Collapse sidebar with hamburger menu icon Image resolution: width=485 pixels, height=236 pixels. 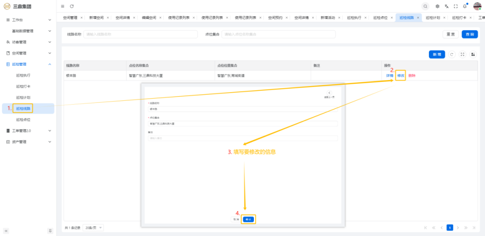point(63,6)
